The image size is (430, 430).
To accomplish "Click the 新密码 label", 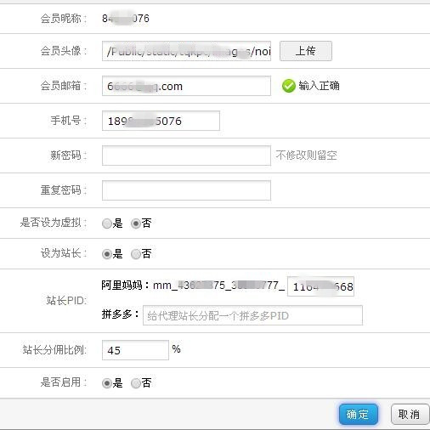I will (69, 156).
